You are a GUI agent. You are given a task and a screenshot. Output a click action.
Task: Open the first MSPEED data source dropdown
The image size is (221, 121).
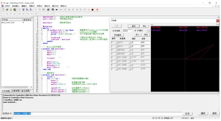pyautogui.click(x=129, y=50)
